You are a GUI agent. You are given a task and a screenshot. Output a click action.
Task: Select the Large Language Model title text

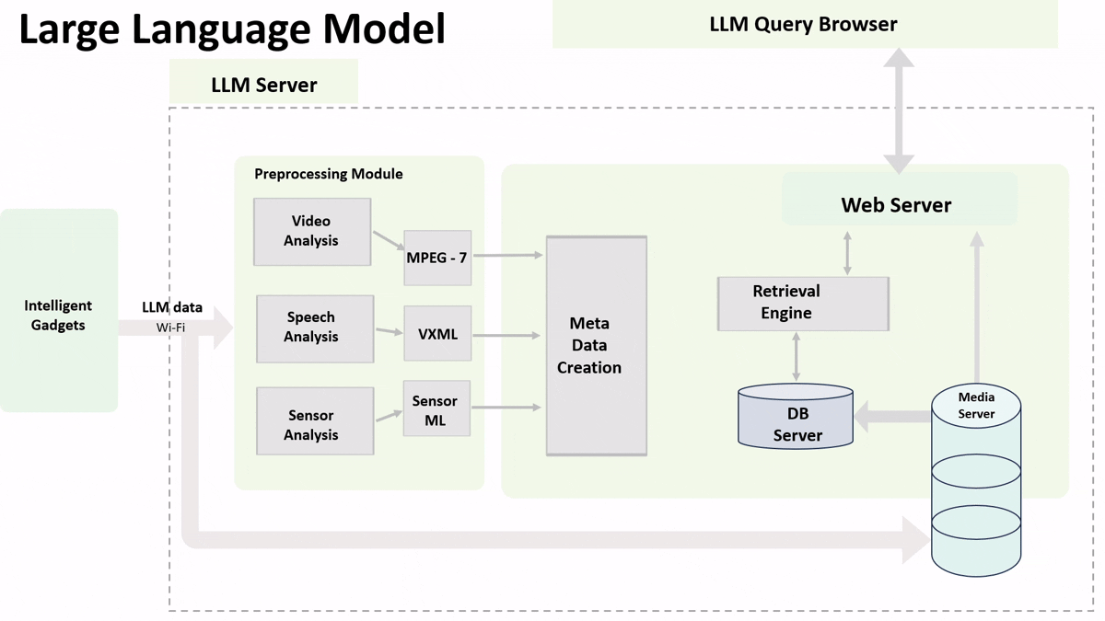(x=232, y=29)
